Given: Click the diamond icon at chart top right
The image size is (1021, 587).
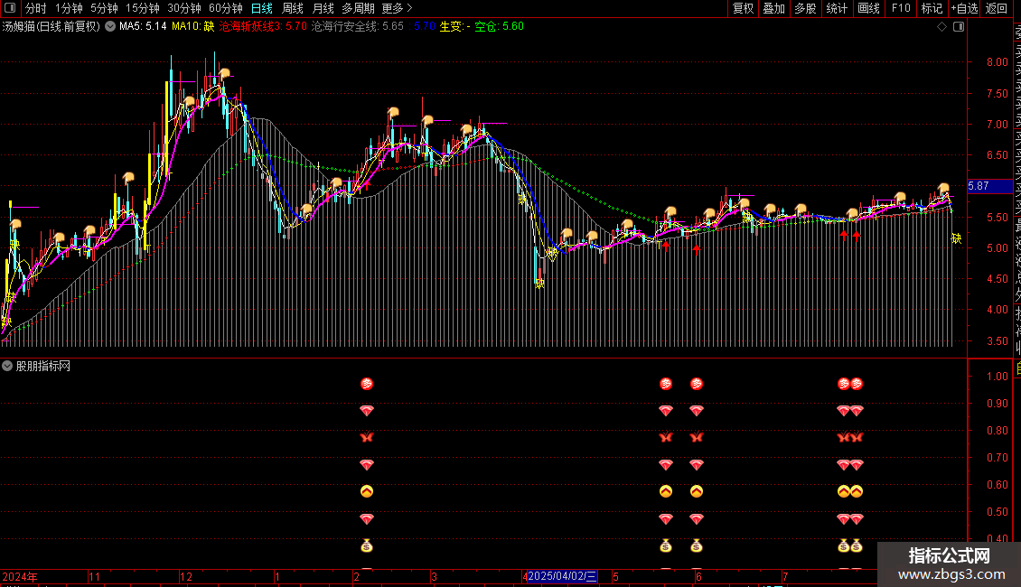Looking at the screenshot, I should point(941,27).
